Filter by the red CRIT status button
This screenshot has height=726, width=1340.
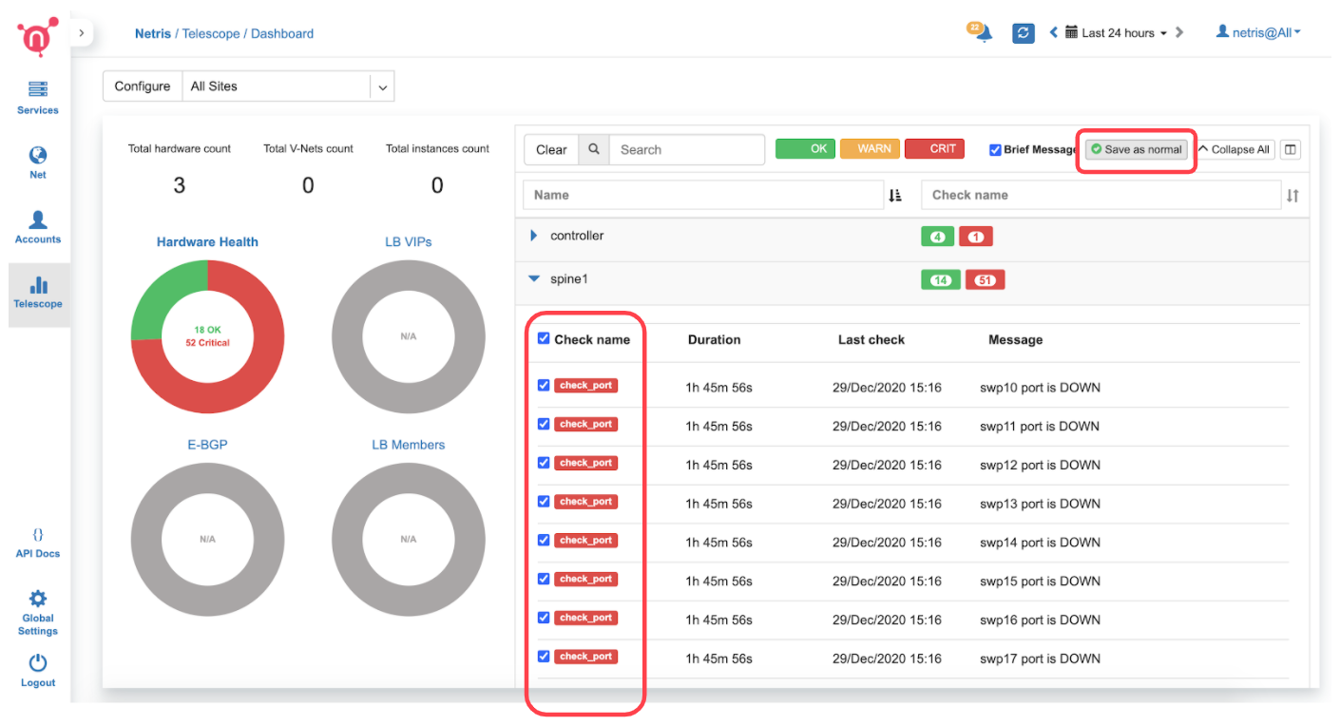(x=934, y=149)
